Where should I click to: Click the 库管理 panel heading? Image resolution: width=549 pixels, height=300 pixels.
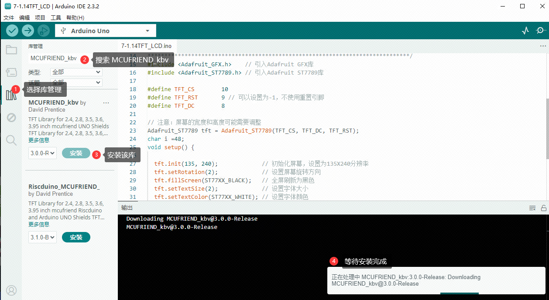click(35, 46)
